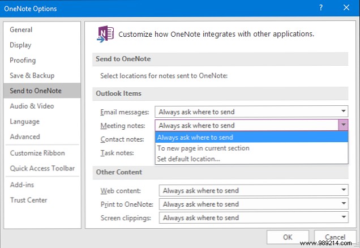Select Save & Backup in the sidebar
Image resolution: width=360 pixels, height=248 pixels.
[42, 75]
